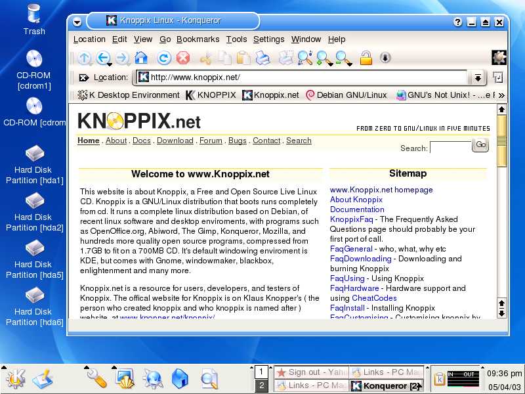
Task: Click the Print Frame icon
Action: point(285,58)
